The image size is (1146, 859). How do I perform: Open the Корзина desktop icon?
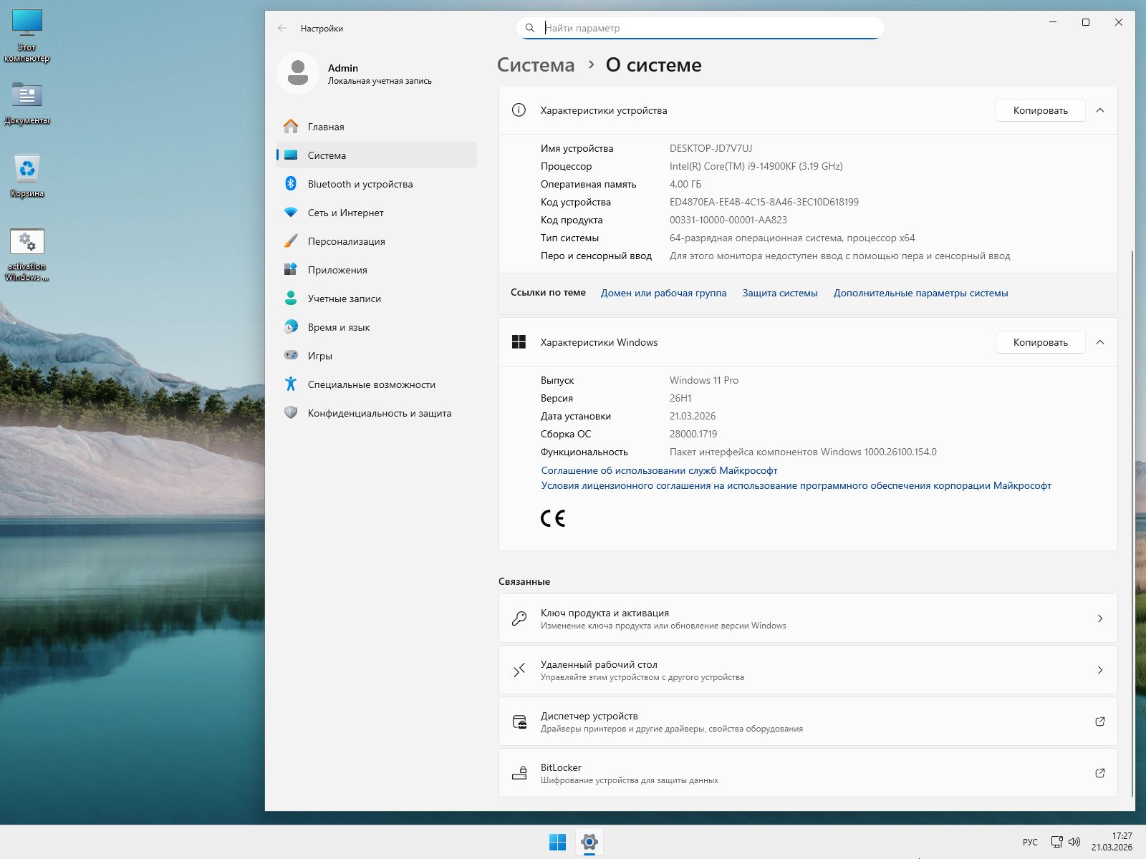coord(27,170)
